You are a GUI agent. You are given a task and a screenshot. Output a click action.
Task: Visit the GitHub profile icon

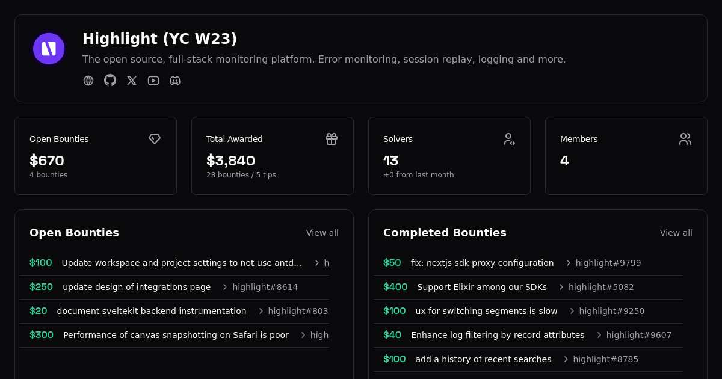coord(110,80)
